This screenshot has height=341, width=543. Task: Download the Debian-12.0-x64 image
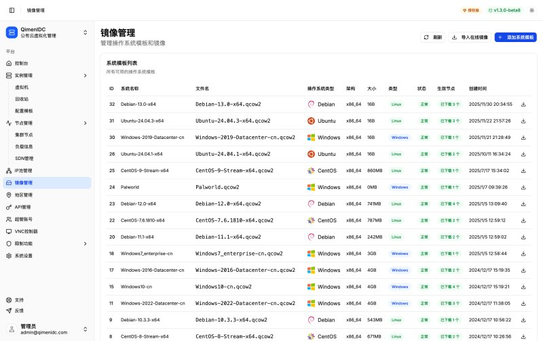[523, 203]
